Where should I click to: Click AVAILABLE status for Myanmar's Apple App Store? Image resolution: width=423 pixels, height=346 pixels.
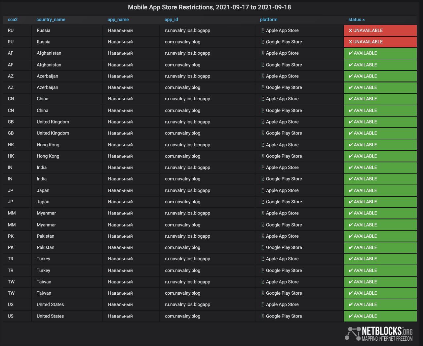[x=380, y=213]
